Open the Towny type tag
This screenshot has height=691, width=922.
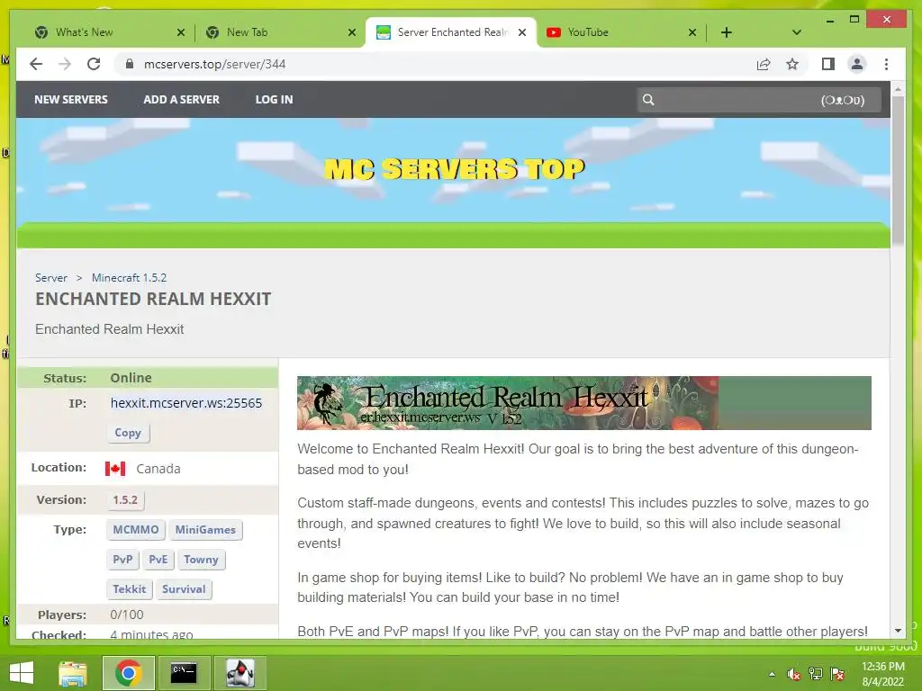201,560
